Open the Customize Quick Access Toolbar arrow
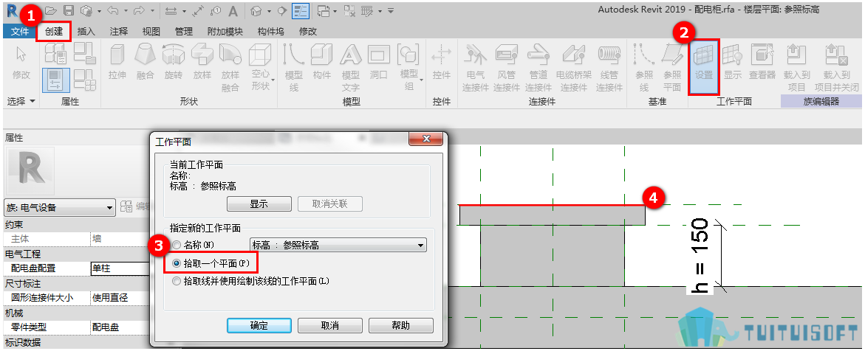Screen dimensions: 865x351 (391, 10)
